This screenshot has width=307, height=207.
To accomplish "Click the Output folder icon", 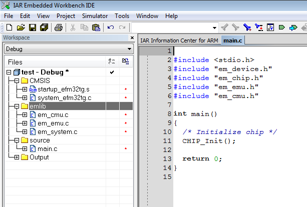I will click(x=25, y=157).
